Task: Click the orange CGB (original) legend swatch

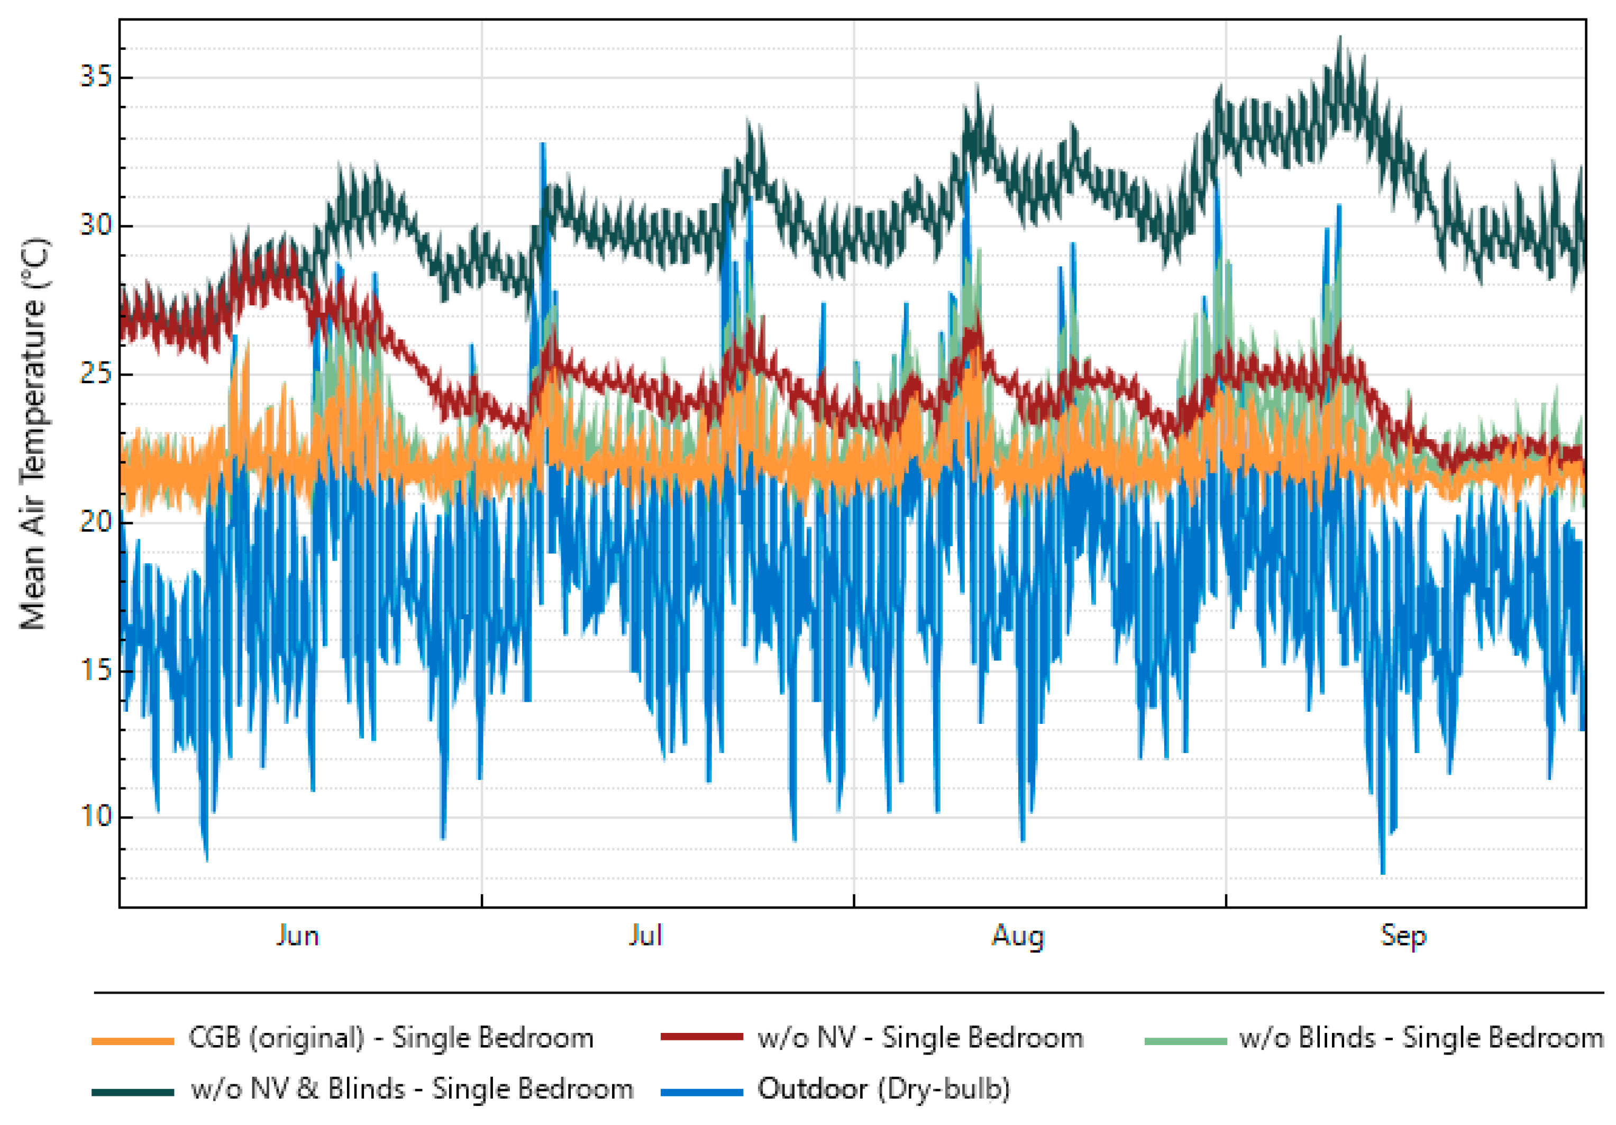Action: pyautogui.click(x=133, y=1040)
